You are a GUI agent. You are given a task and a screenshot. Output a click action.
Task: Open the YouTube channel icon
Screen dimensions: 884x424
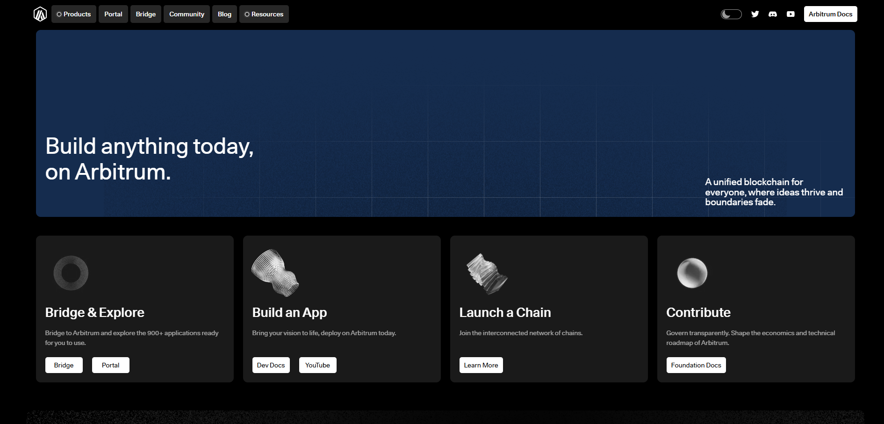click(x=791, y=14)
